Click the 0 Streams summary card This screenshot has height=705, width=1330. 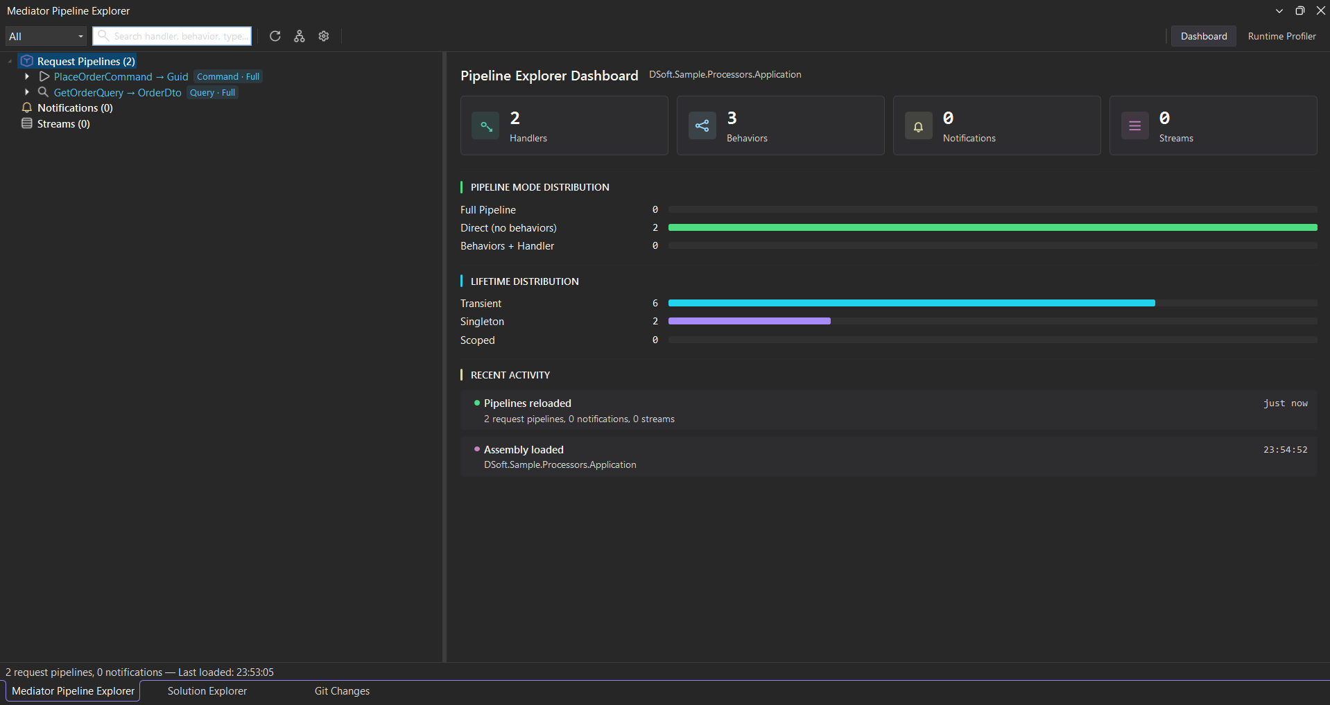coord(1214,125)
